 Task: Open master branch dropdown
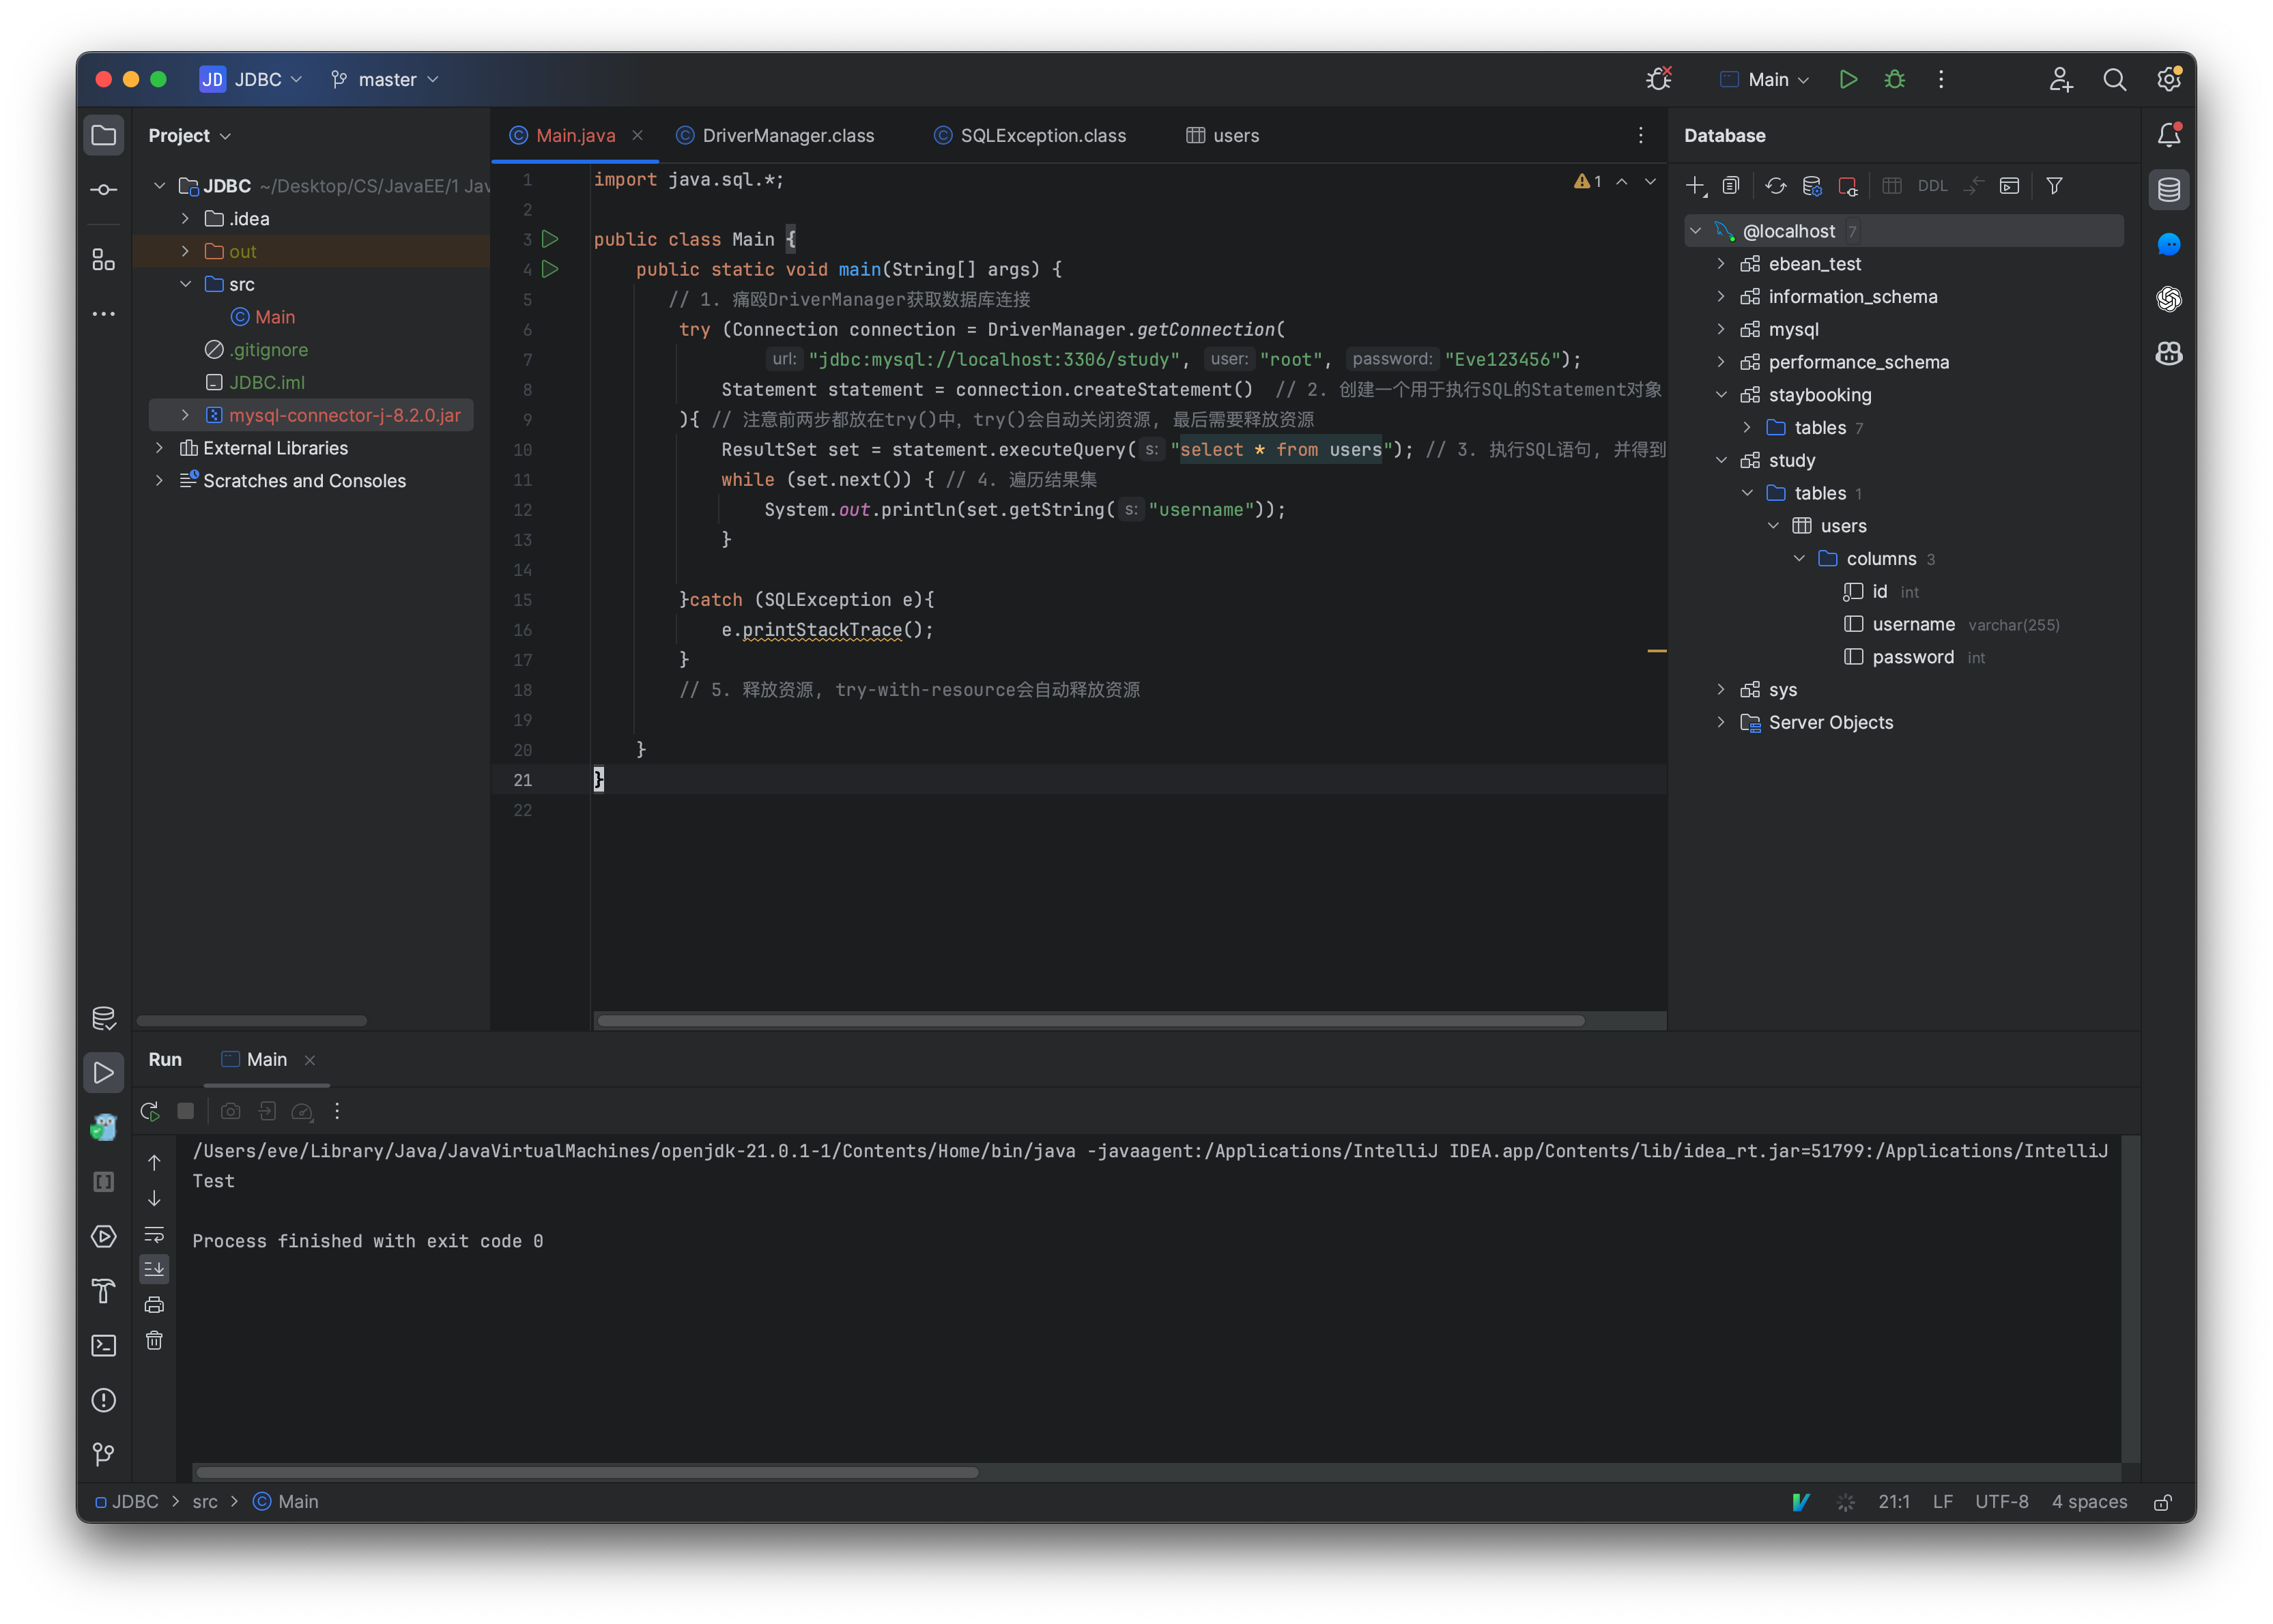coord(385,79)
